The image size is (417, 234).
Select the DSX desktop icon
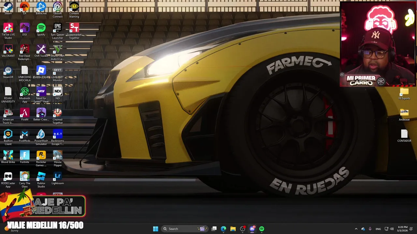[24, 29]
